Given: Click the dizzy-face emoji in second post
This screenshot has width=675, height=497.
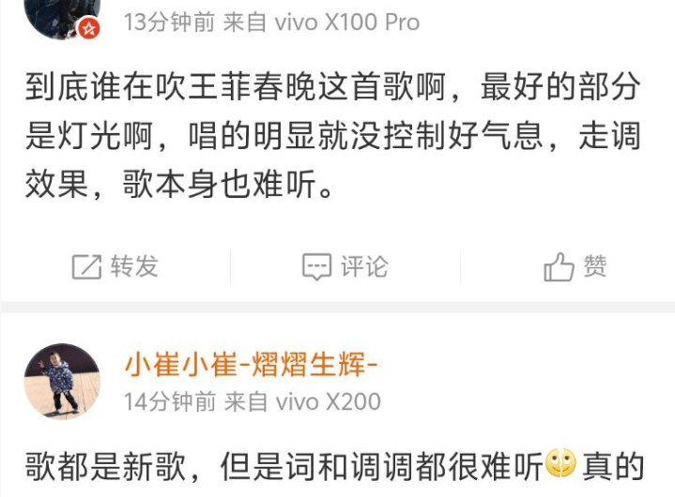Looking at the screenshot, I should [x=560, y=463].
